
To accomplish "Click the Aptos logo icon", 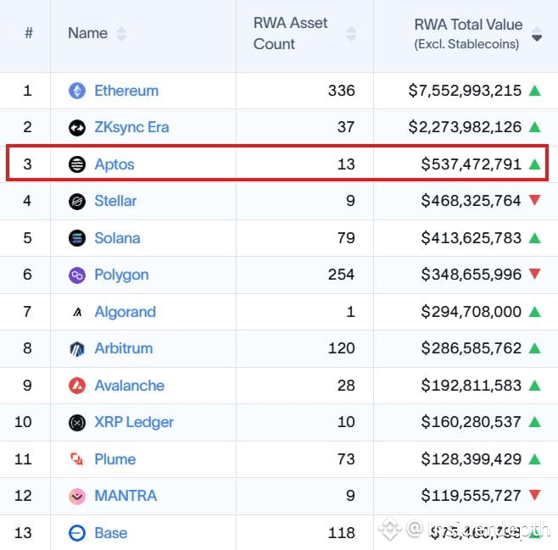I will click(x=77, y=164).
